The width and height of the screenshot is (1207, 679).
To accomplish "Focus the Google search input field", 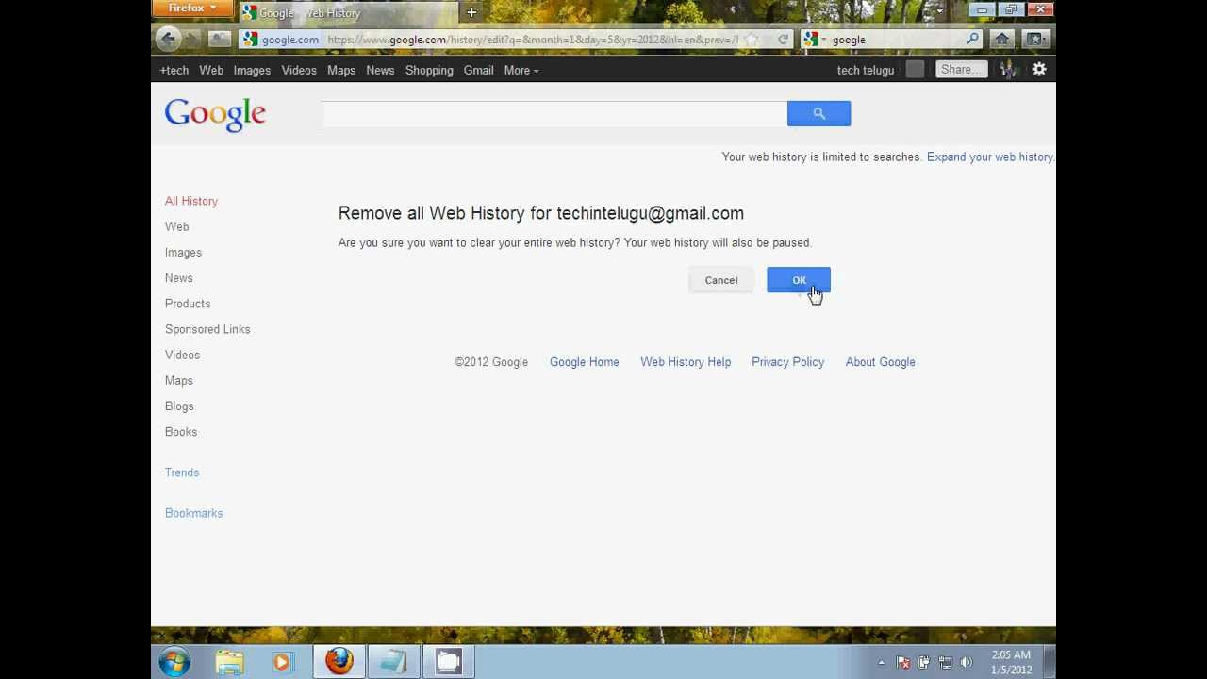I will point(554,114).
